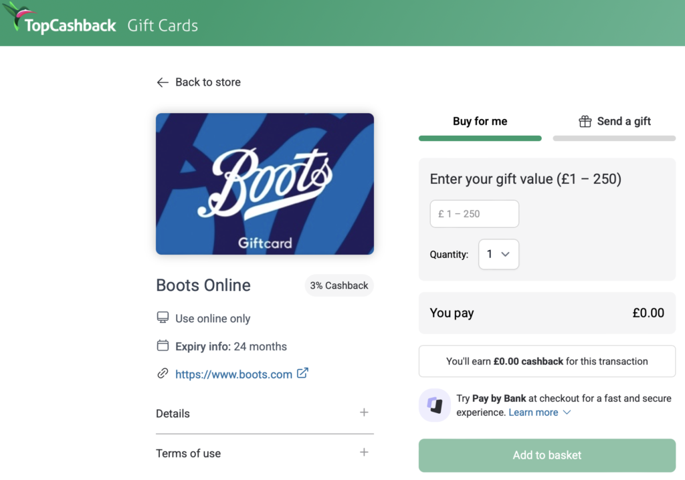Click the plus icon next to Terms of use
The width and height of the screenshot is (685, 480).
pyautogui.click(x=364, y=453)
